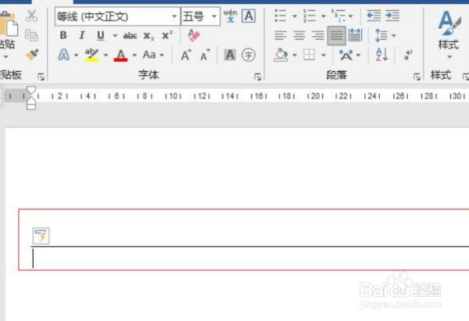
Task: Toggle strikethrough abc formatting
Action: click(130, 36)
